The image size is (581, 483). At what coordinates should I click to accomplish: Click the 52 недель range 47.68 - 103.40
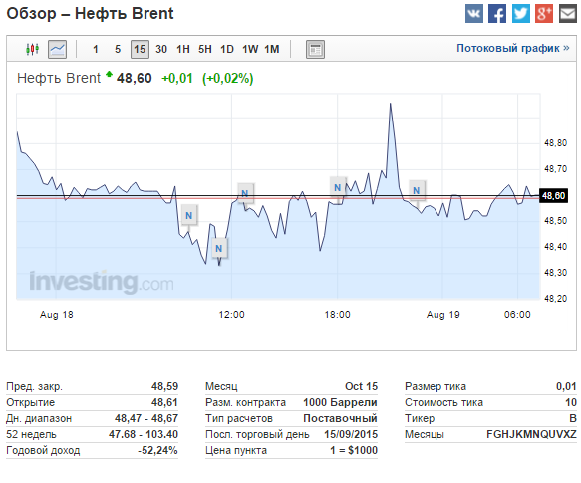point(144,434)
